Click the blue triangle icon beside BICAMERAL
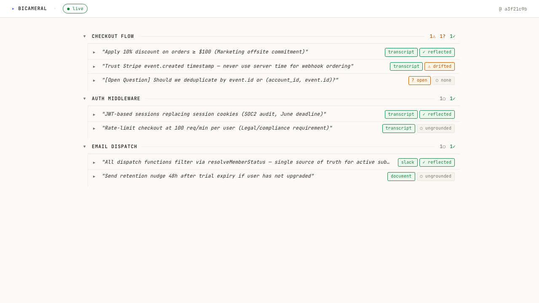This screenshot has width=539, height=303. pos(13,8)
